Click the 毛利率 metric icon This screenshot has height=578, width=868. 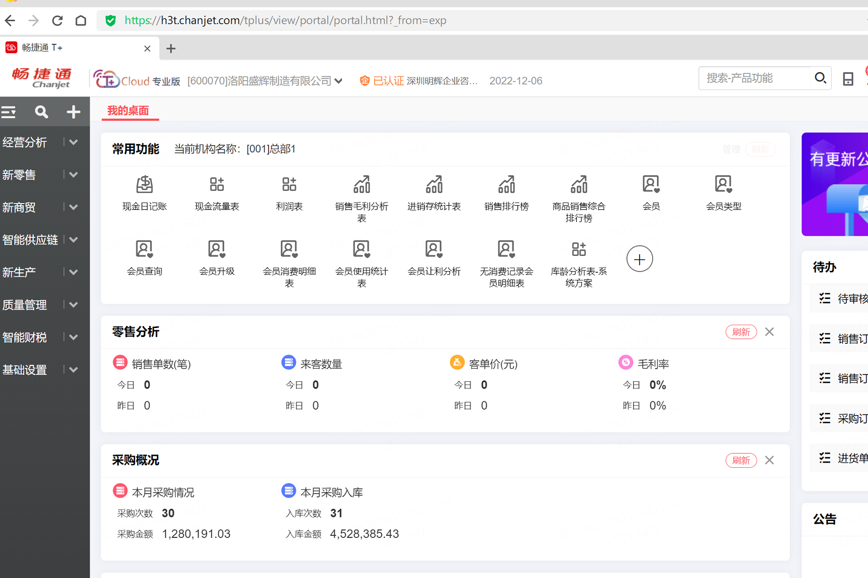click(626, 363)
